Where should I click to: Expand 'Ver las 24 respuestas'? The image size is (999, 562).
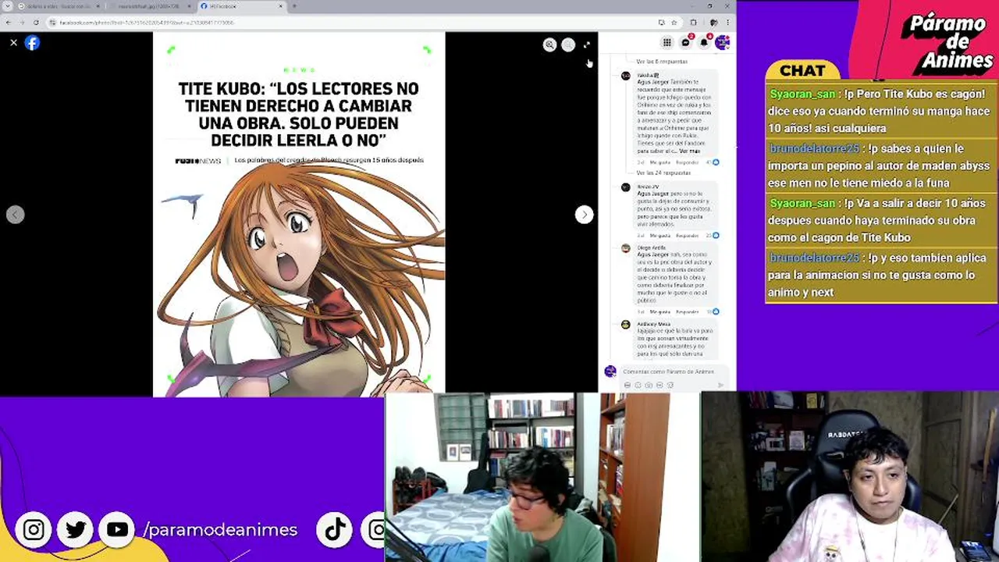(x=663, y=173)
